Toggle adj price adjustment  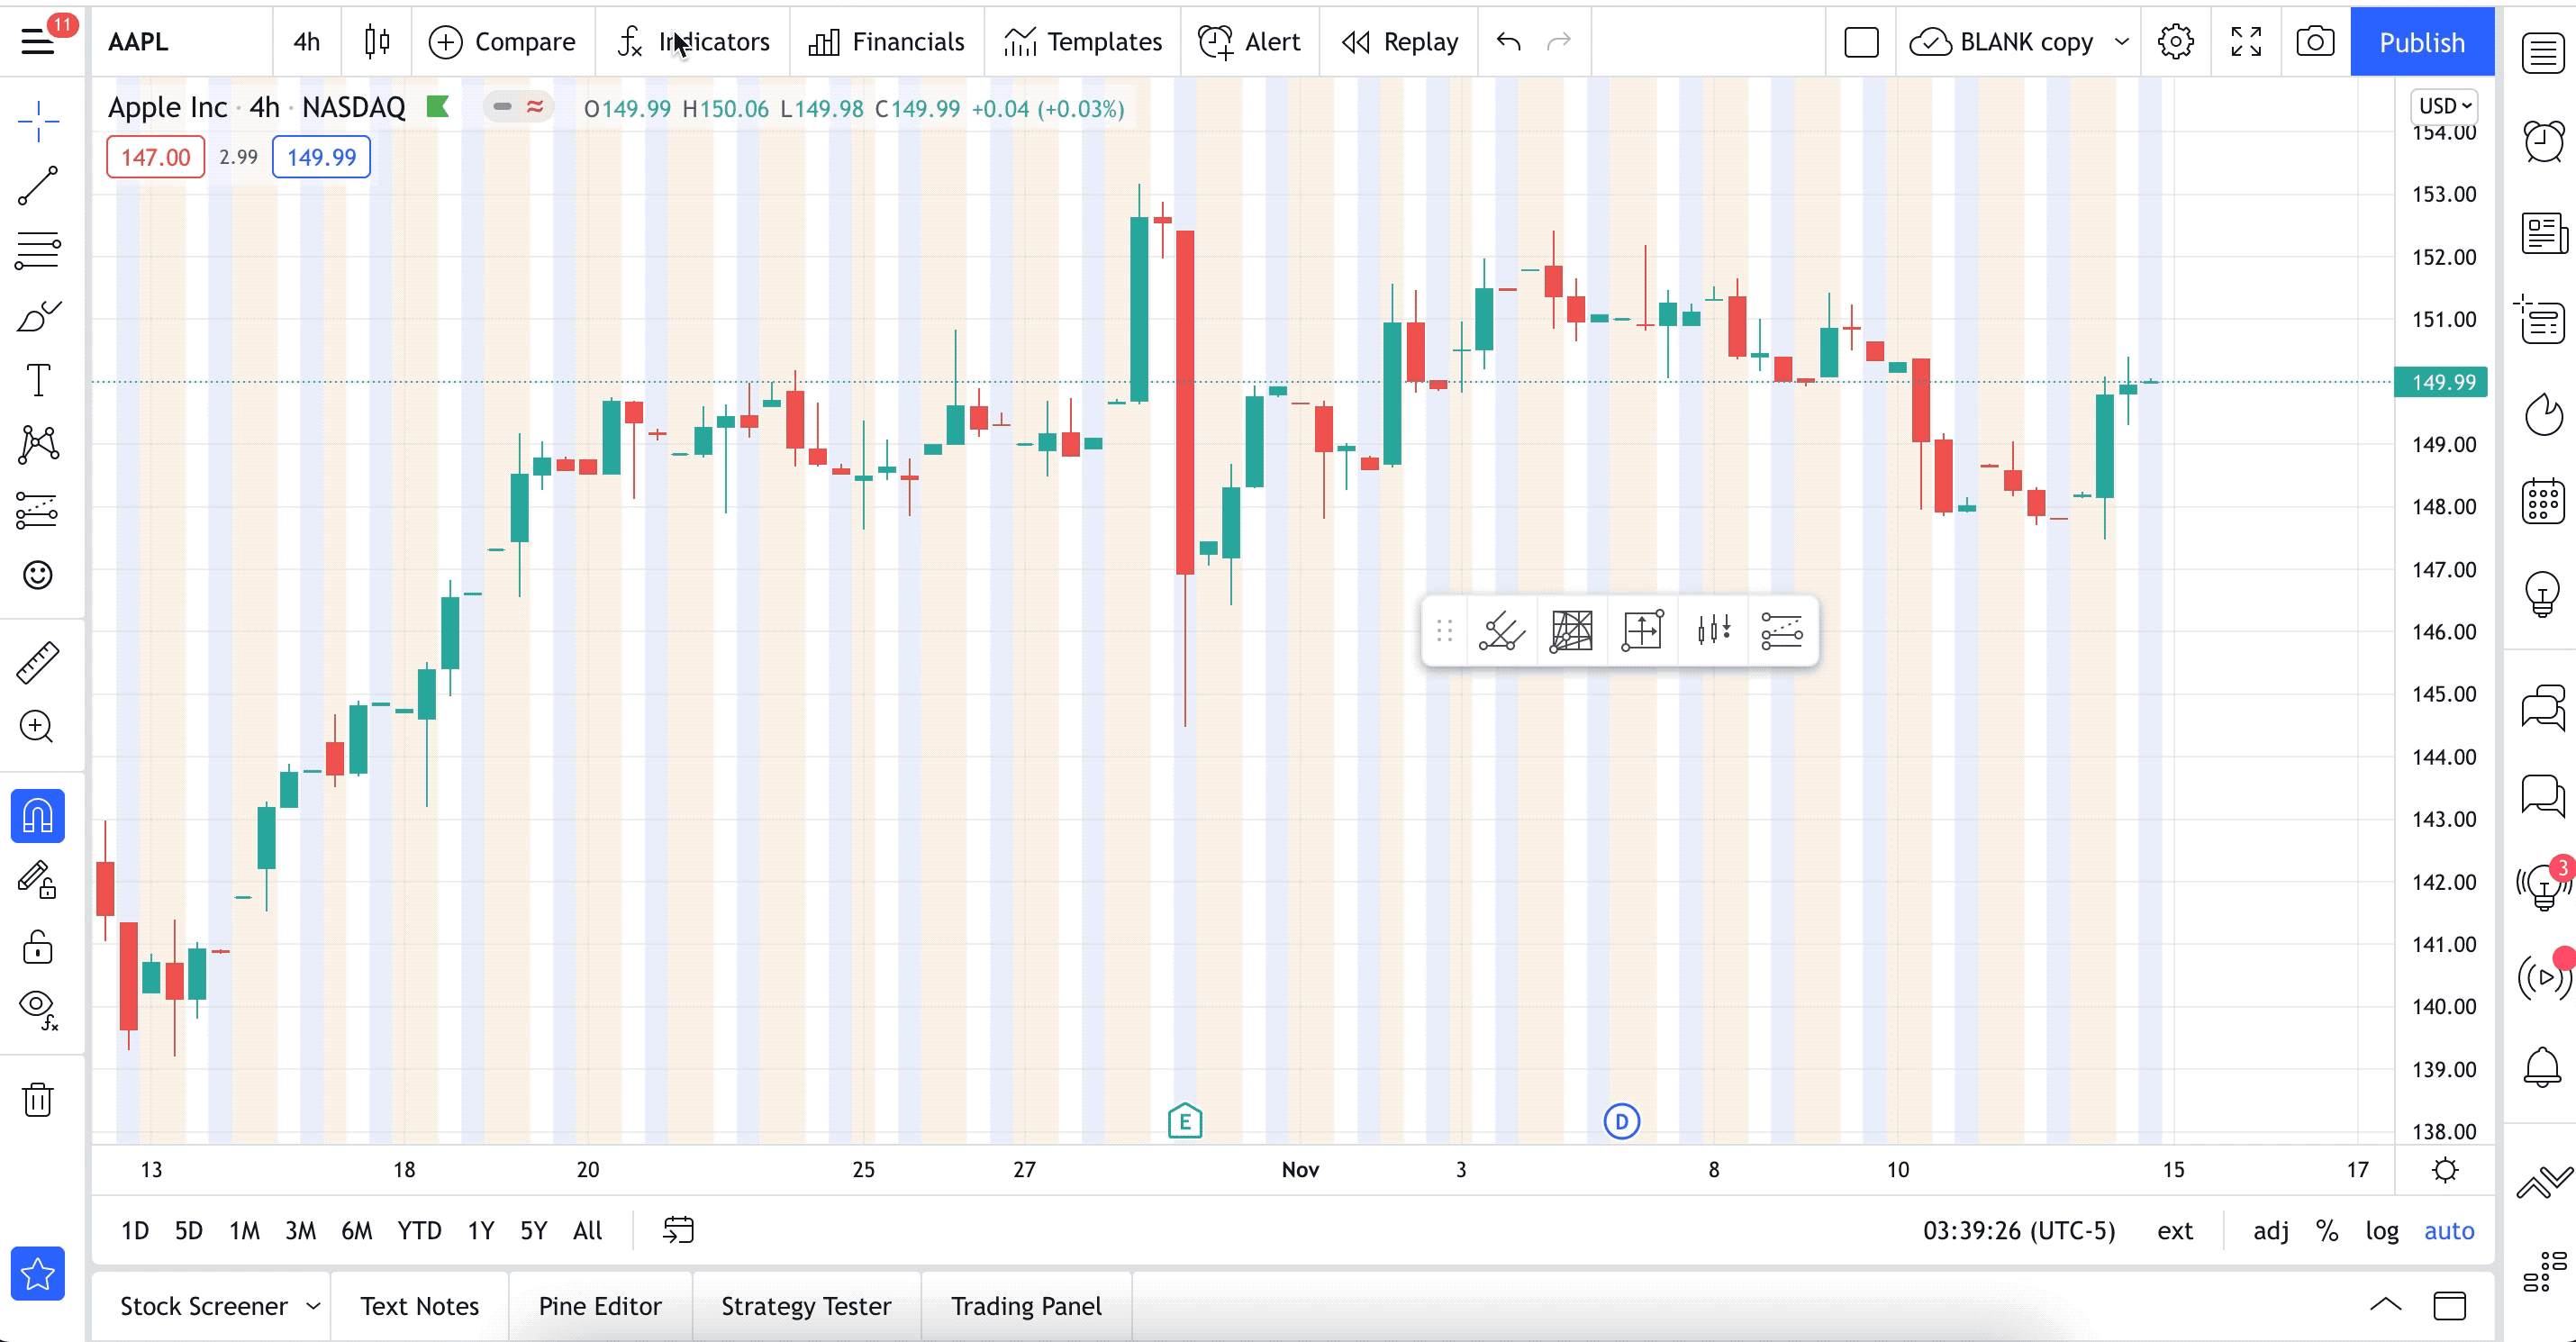[x=2270, y=1230]
